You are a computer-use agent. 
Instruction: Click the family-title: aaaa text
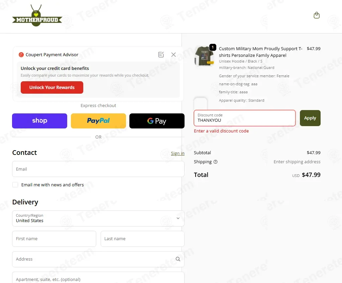click(x=233, y=92)
